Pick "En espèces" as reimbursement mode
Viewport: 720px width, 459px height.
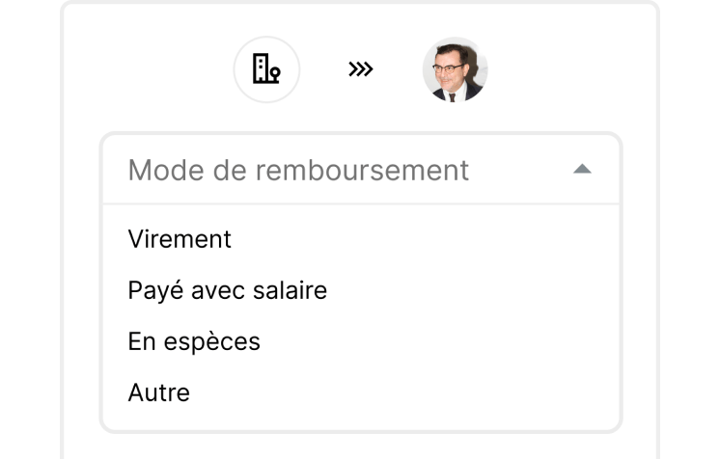pyautogui.click(x=194, y=341)
